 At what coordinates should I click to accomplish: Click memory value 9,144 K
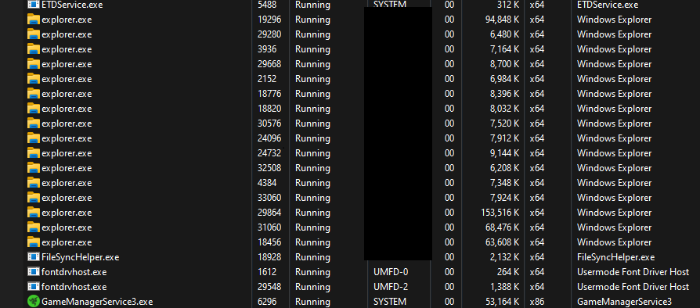[504, 153]
